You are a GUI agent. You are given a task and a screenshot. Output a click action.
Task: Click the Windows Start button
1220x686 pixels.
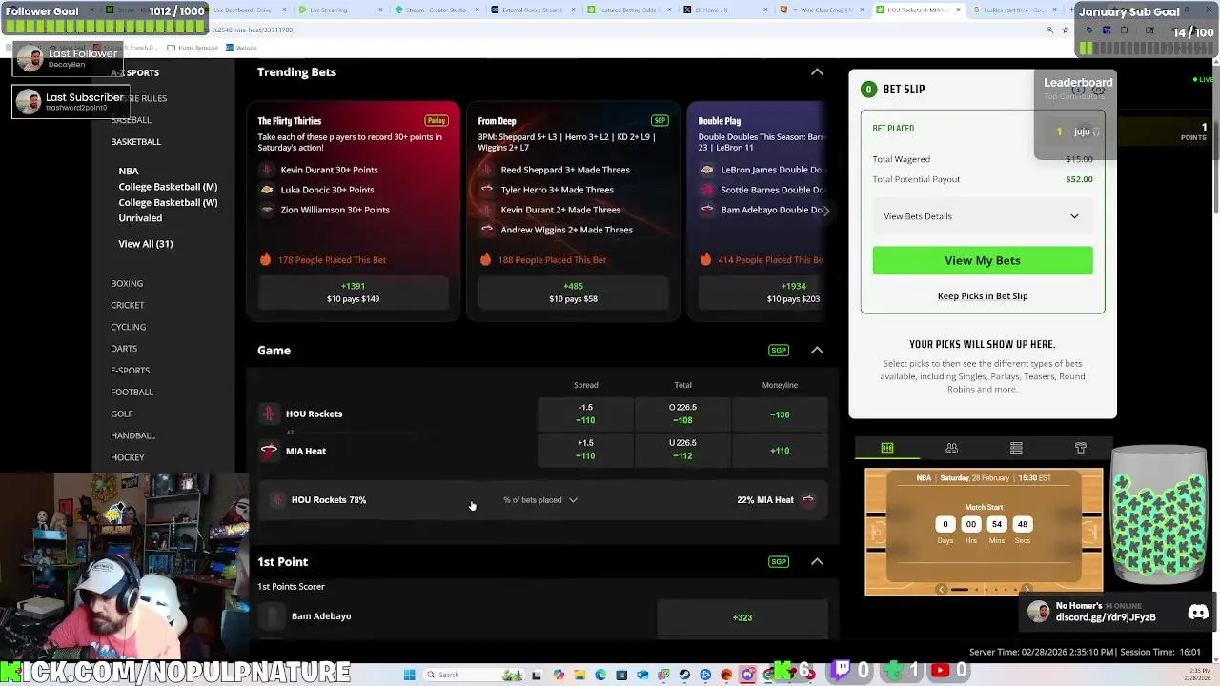pos(410,675)
